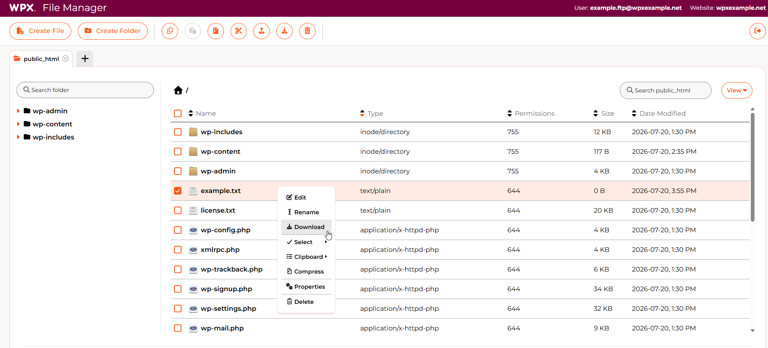
Task: Choose Rename from the context menu
Action: click(x=306, y=212)
